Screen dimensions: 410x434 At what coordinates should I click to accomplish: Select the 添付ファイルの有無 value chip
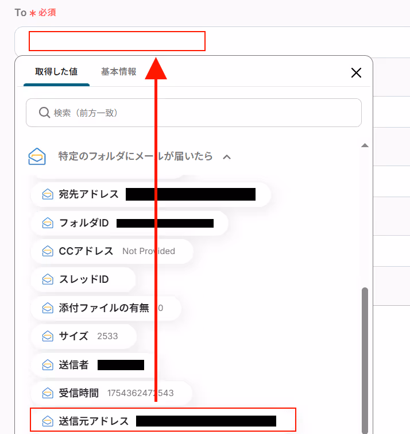click(x=106, y=308)
